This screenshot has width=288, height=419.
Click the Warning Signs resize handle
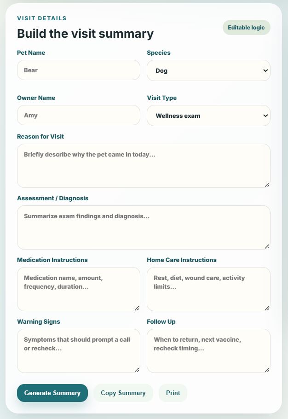[137, 370]
